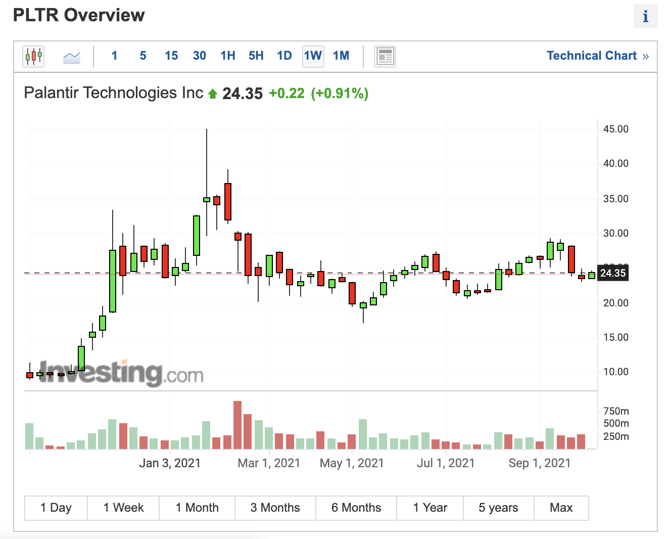Show the 1 Day range
The height and width of the screenshot is (539, 669).
[56, 508]
